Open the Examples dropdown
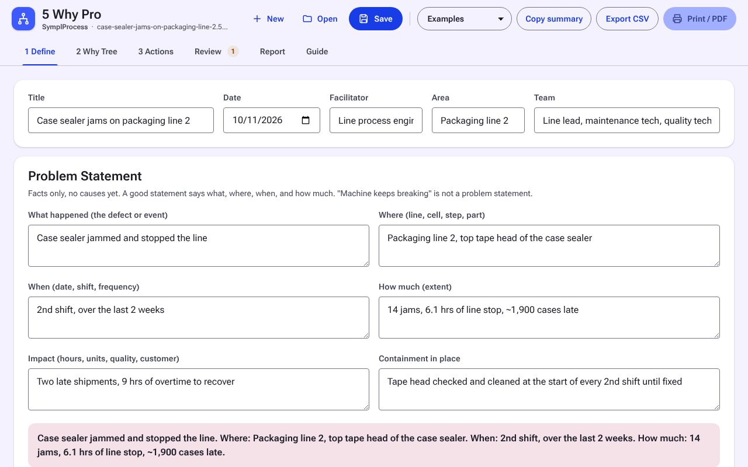748x467 pixels. (x=465, y=19)
